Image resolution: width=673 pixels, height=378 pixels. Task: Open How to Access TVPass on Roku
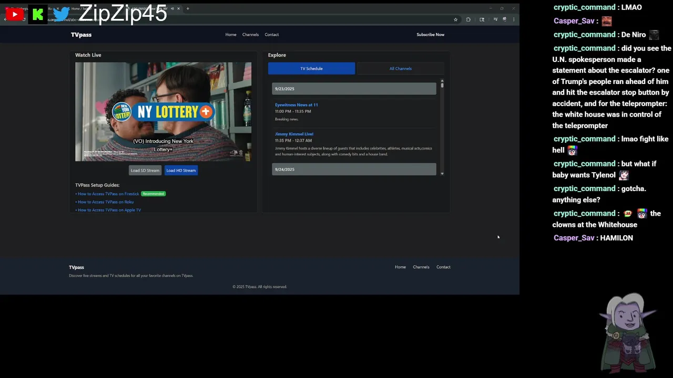click(106, 202)
